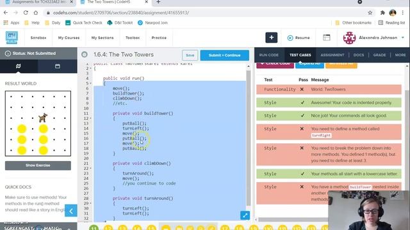Open the D&I Toolkit bookmark

click(120, 23)
